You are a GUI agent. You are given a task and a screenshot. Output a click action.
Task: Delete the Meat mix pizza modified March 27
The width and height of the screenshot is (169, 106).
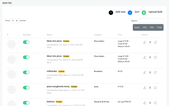pyautogui.click(x=150, y=57)
